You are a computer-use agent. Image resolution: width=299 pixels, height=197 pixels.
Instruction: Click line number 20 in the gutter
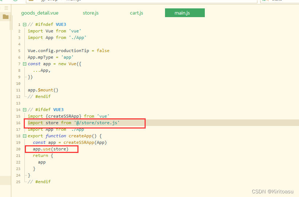[x=18, y=149]
